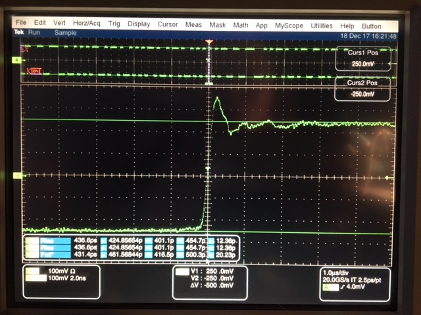The image size is (421, 315).
Task: Click the 100mV Ω channel scale readout
Action: [61, 271]
